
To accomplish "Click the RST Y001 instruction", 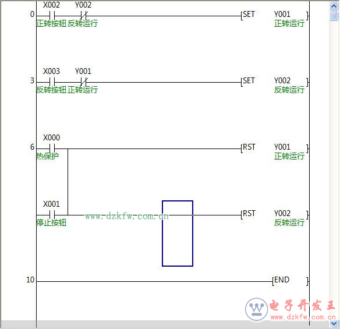I will click(275, 148).
